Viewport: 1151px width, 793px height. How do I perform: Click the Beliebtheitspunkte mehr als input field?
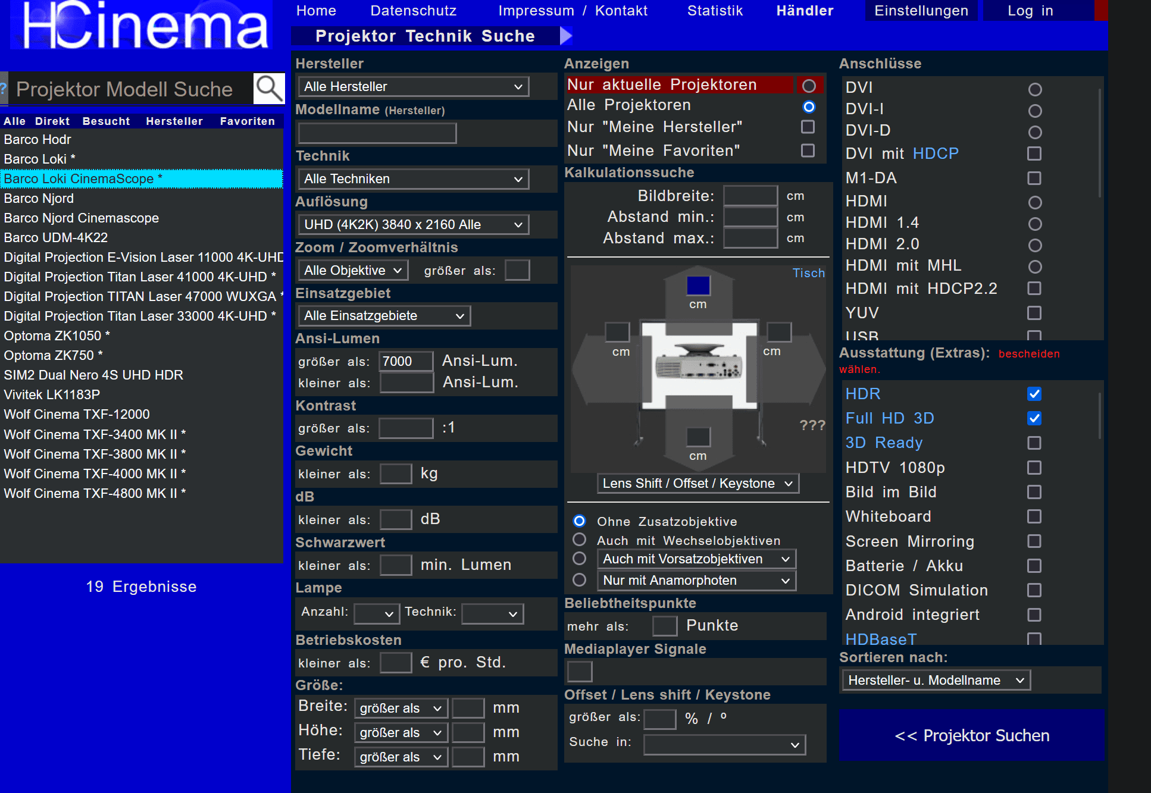click(665, 626)
